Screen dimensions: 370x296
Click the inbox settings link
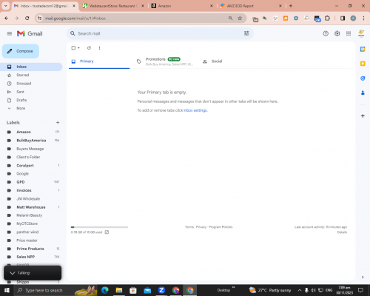195,110
